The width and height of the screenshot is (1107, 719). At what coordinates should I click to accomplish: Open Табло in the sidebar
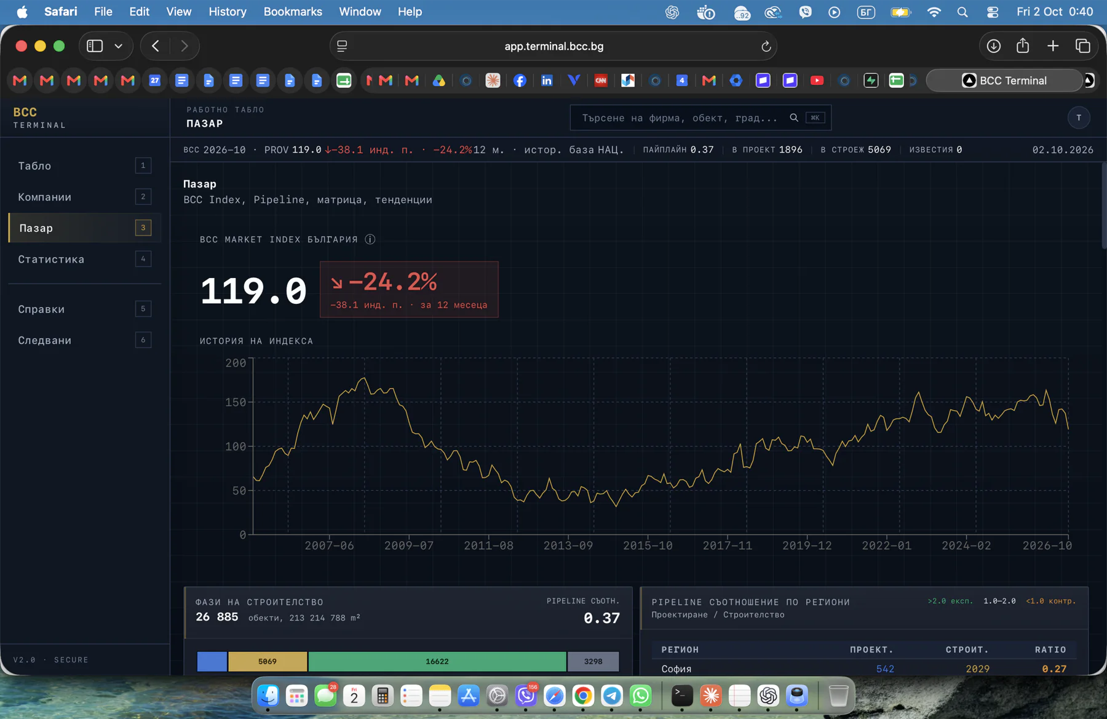(85, 165)
